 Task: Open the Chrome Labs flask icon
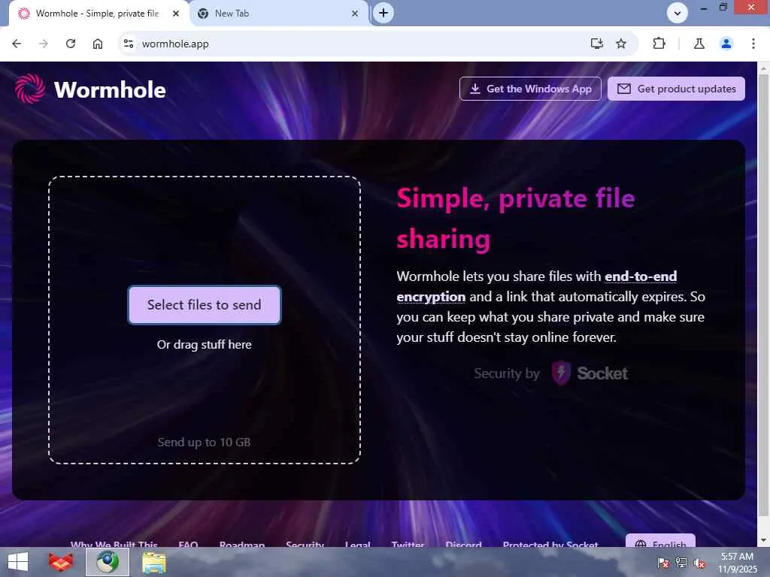click(x=699, y=44)
